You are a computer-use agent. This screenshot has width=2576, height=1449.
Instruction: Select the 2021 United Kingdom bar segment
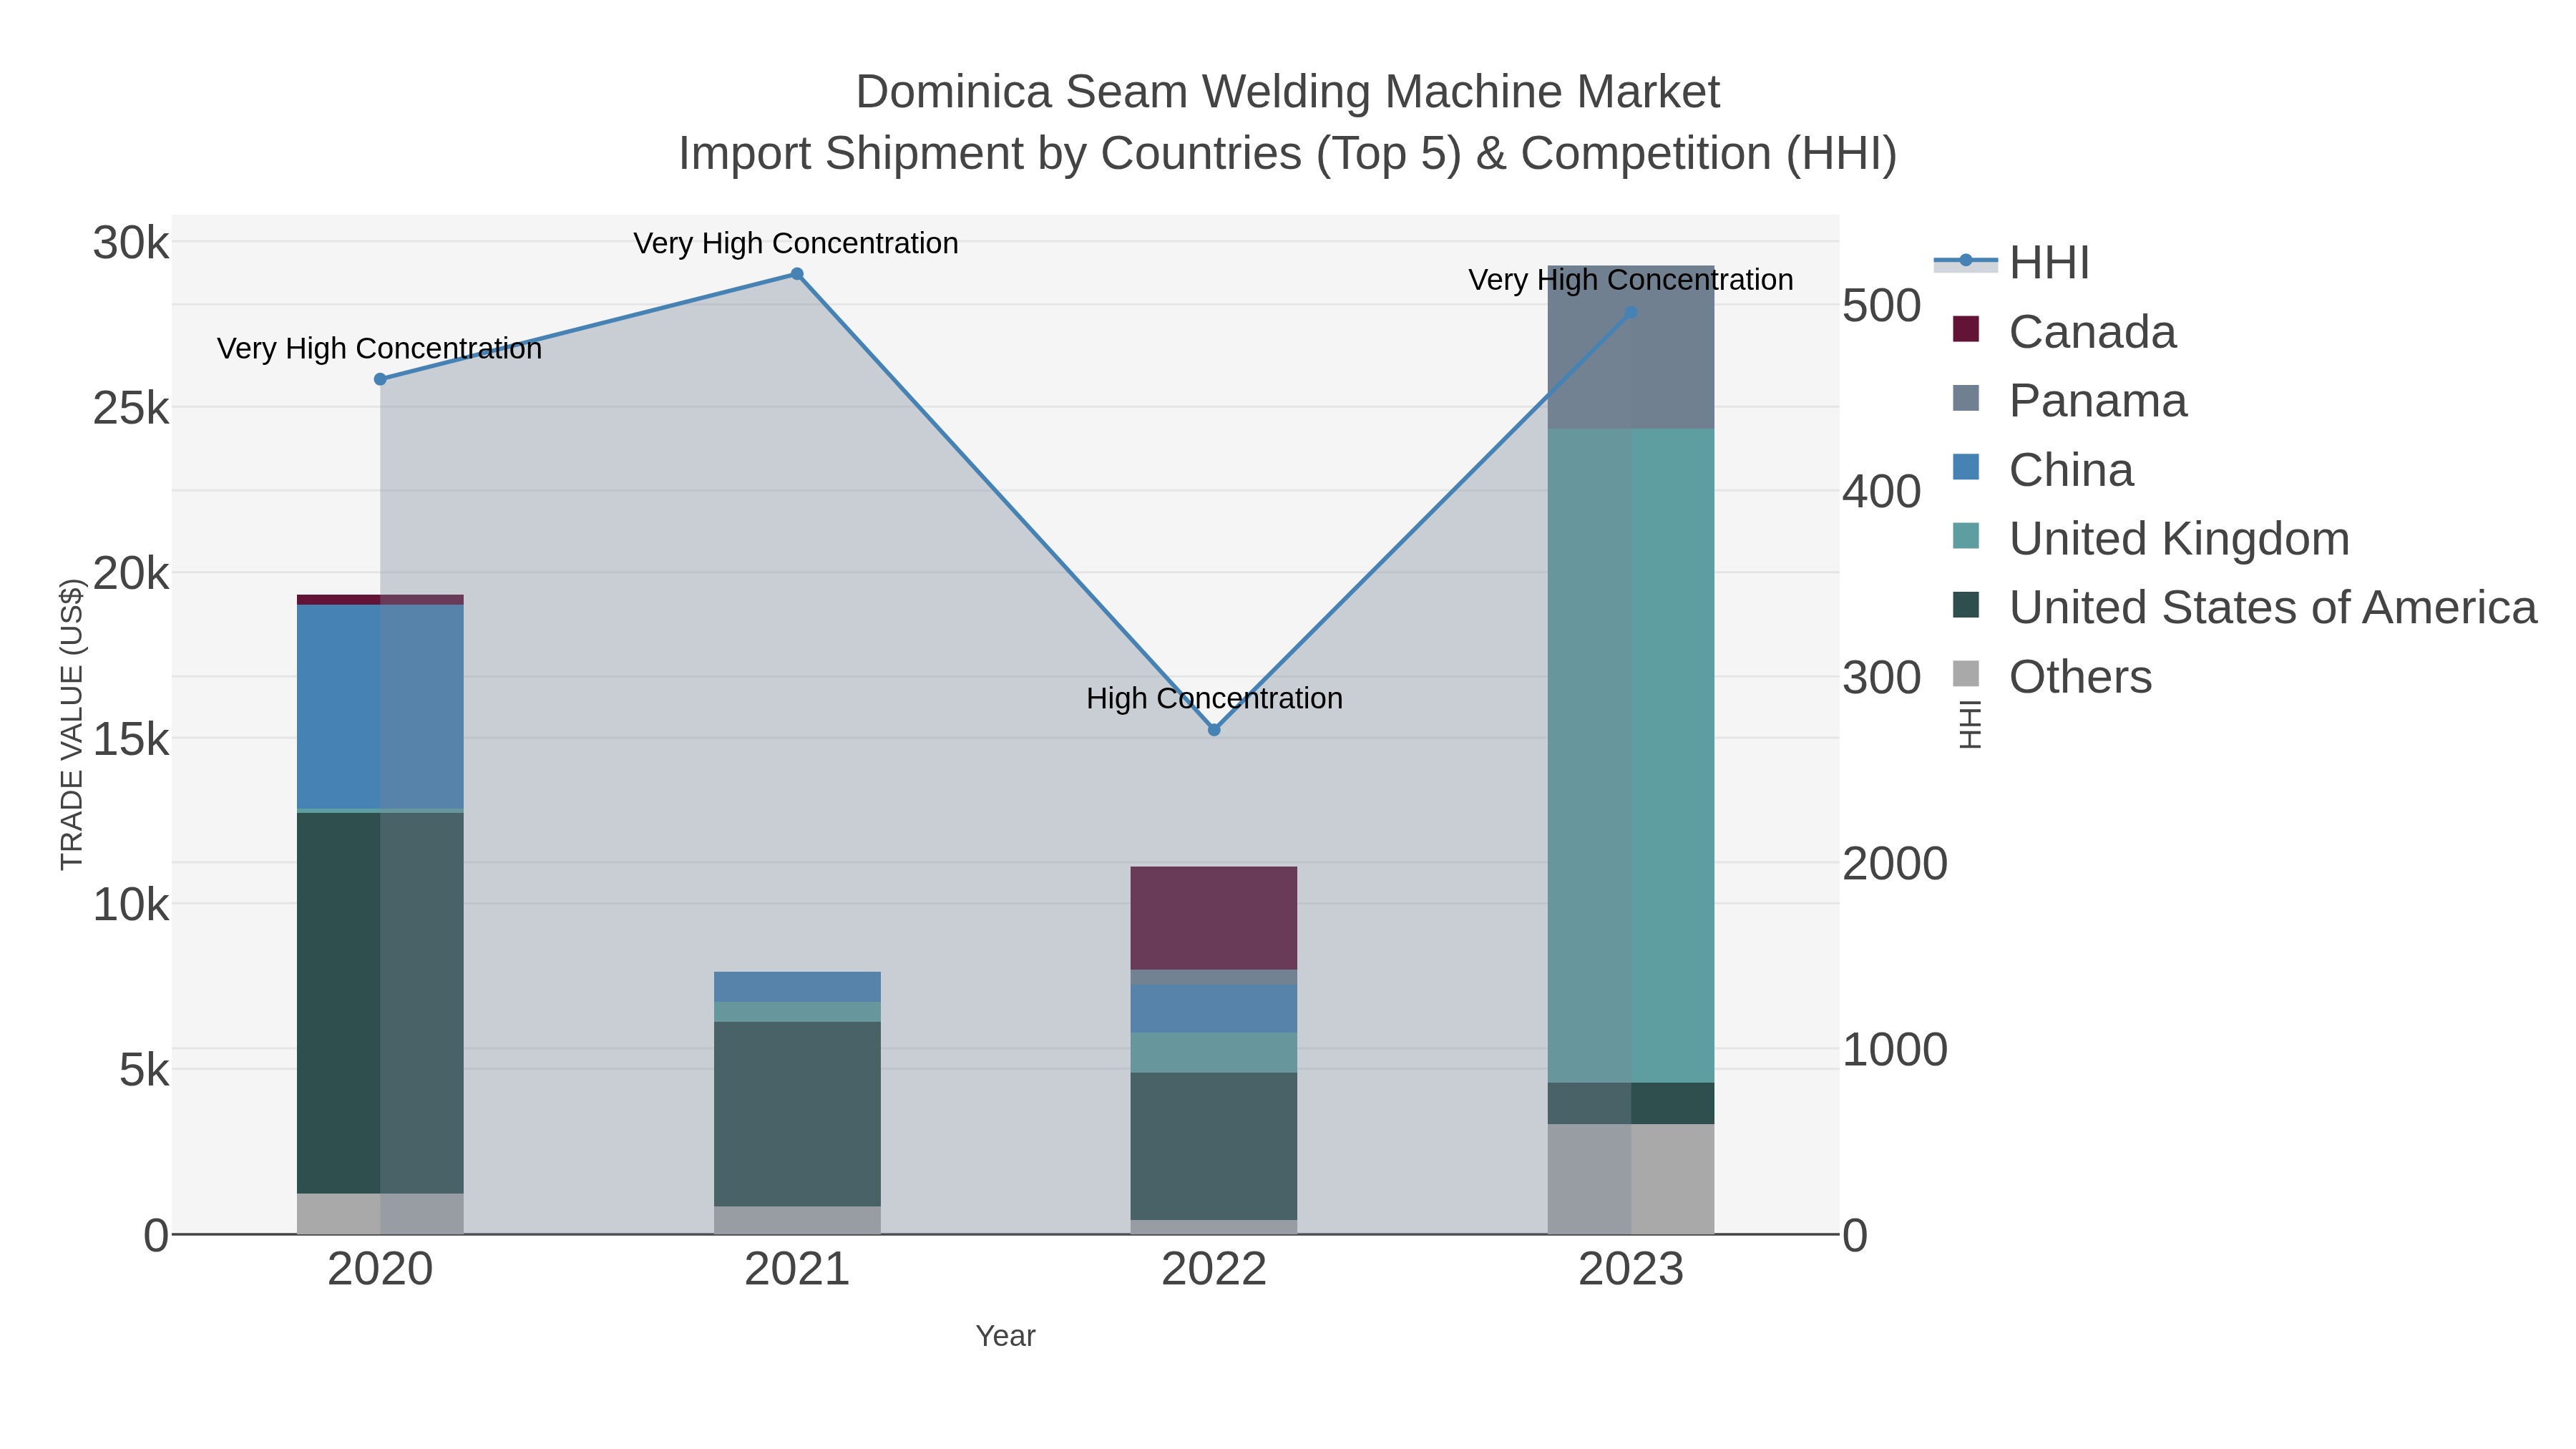point(797,1012)
